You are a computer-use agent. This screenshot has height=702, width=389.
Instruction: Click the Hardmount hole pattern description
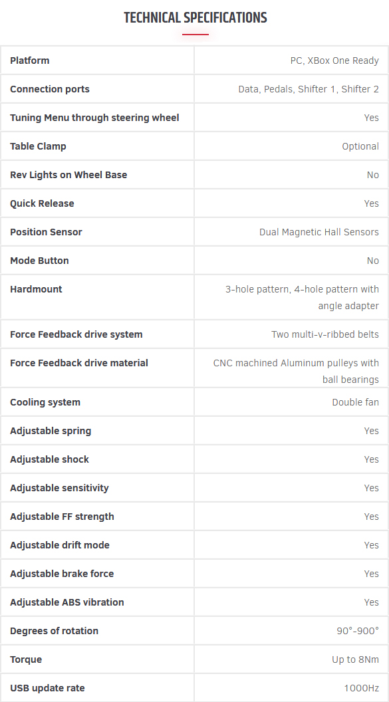302,297
